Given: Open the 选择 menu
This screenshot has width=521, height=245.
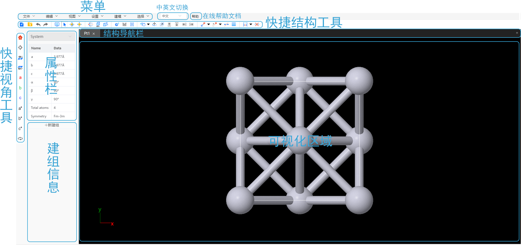Looking at the screenshot, I should (143, 16).
